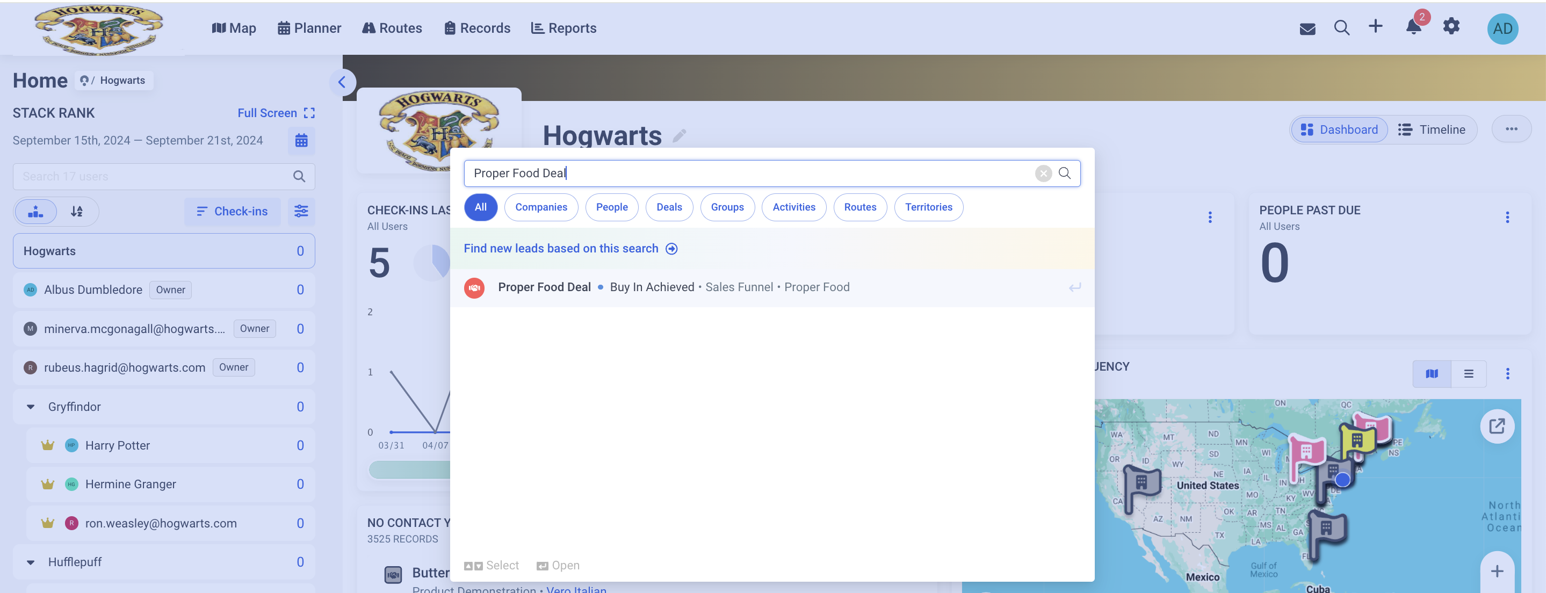Viewport: 1546px width, 593px height.
Task: Click the yellow building flag map marker
Action: click(1357, 443)
